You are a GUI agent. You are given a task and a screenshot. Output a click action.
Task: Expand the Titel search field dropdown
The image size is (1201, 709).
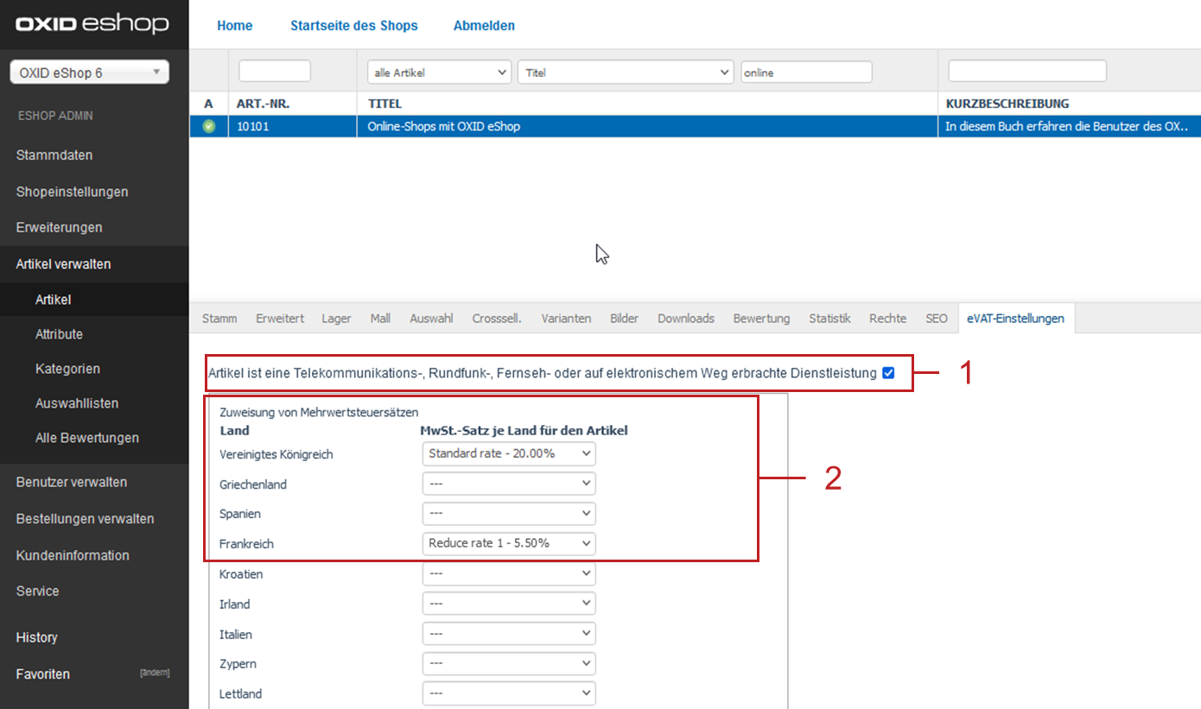coord(626,73)
